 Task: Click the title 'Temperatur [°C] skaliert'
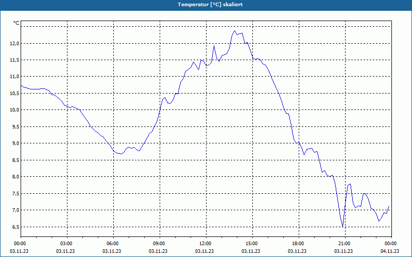coord(210,5)
